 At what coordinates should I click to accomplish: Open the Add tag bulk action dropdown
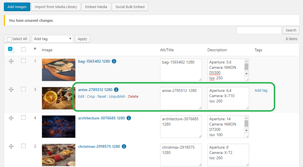tap(52, 39)
